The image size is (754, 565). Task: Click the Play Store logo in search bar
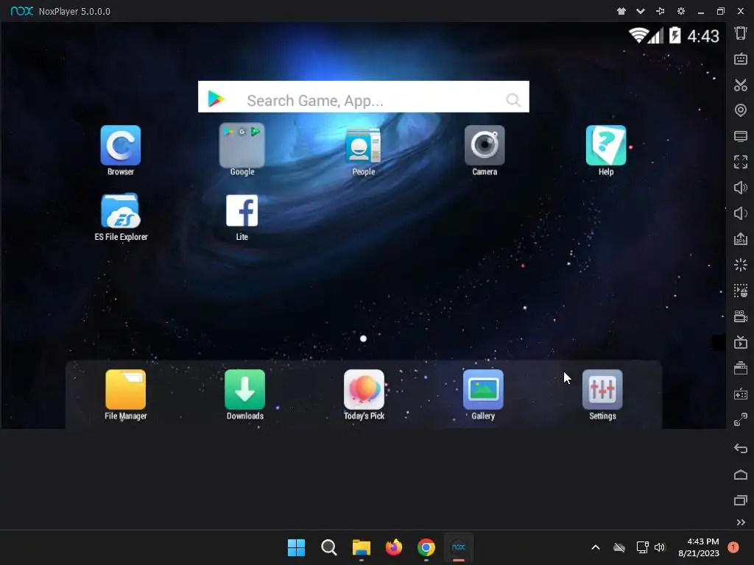216,99
